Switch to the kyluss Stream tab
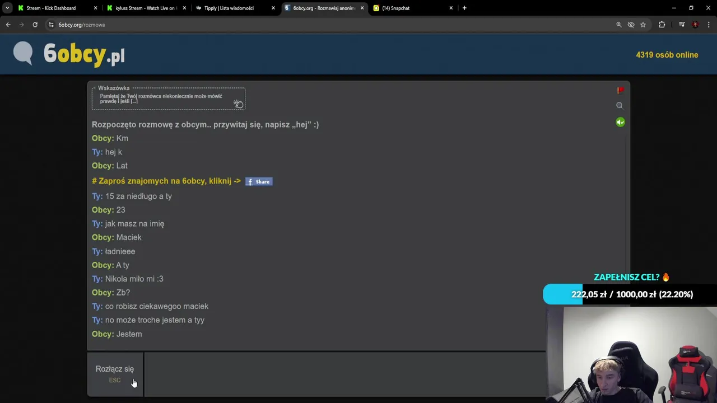This screenshot has width=717, height=403. pyautogui.click(x=146, y=8)
